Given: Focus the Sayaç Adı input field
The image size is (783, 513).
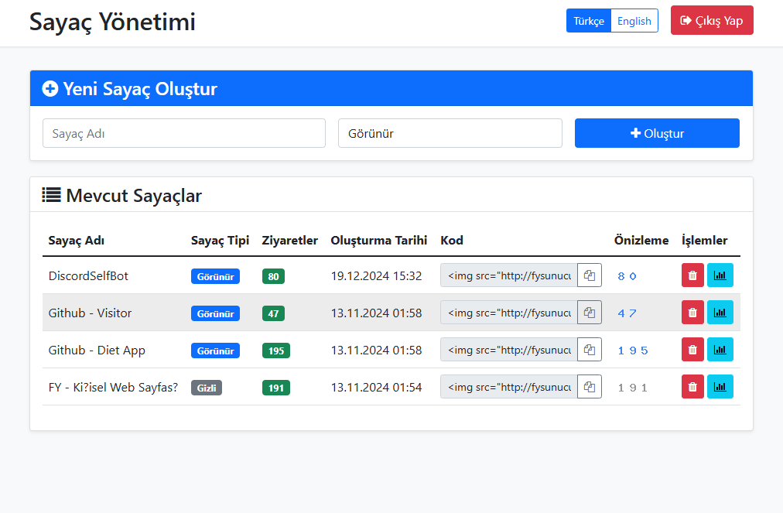Looking at the screenshot, I should [184, 133].
